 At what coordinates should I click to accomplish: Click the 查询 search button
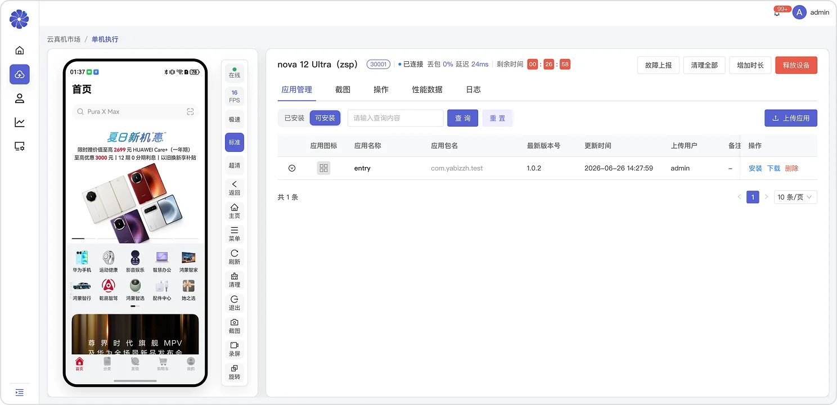[463, 118]
